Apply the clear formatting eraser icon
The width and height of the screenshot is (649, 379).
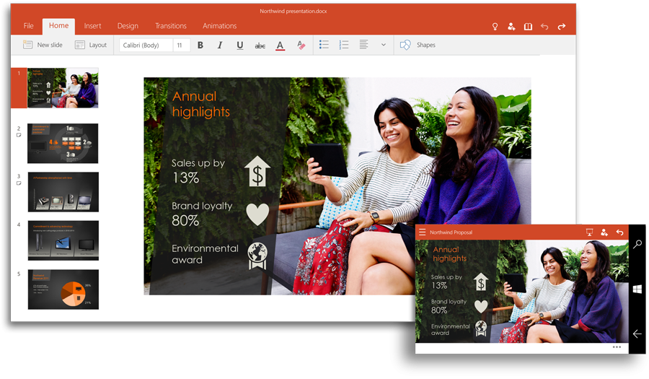301,45
